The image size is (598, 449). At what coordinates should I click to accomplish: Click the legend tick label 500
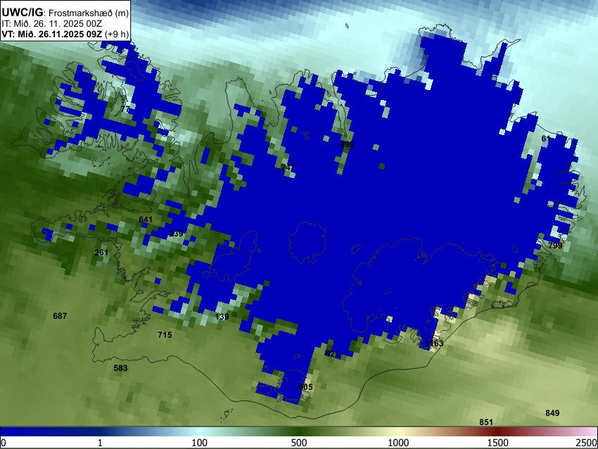[x=299, y=443]
